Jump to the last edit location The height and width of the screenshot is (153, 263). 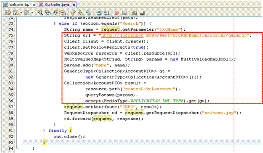tap(8, 13)
